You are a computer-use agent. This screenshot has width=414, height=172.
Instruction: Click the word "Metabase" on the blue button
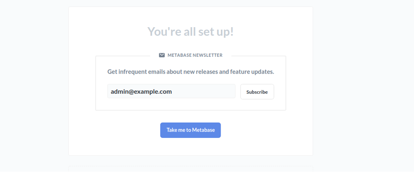tap(203, 130)
